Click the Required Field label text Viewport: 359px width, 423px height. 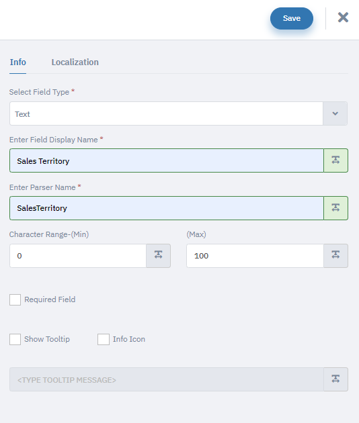point(50,299)
